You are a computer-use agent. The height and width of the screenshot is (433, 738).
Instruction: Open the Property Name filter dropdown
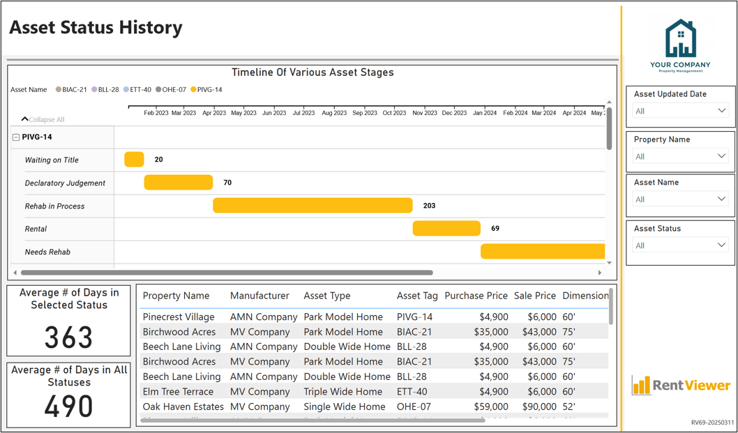681,156
